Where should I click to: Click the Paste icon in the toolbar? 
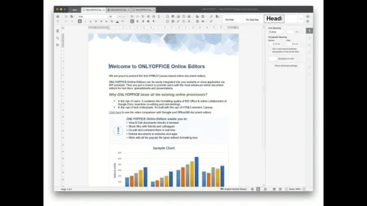click(x=71, y=17)
